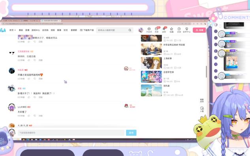The height and width of the screenshot is (156, 250).
Task: Click the first avatar in COMMENTS overlay
Action: pyautogui.click(x=222, y=34)
